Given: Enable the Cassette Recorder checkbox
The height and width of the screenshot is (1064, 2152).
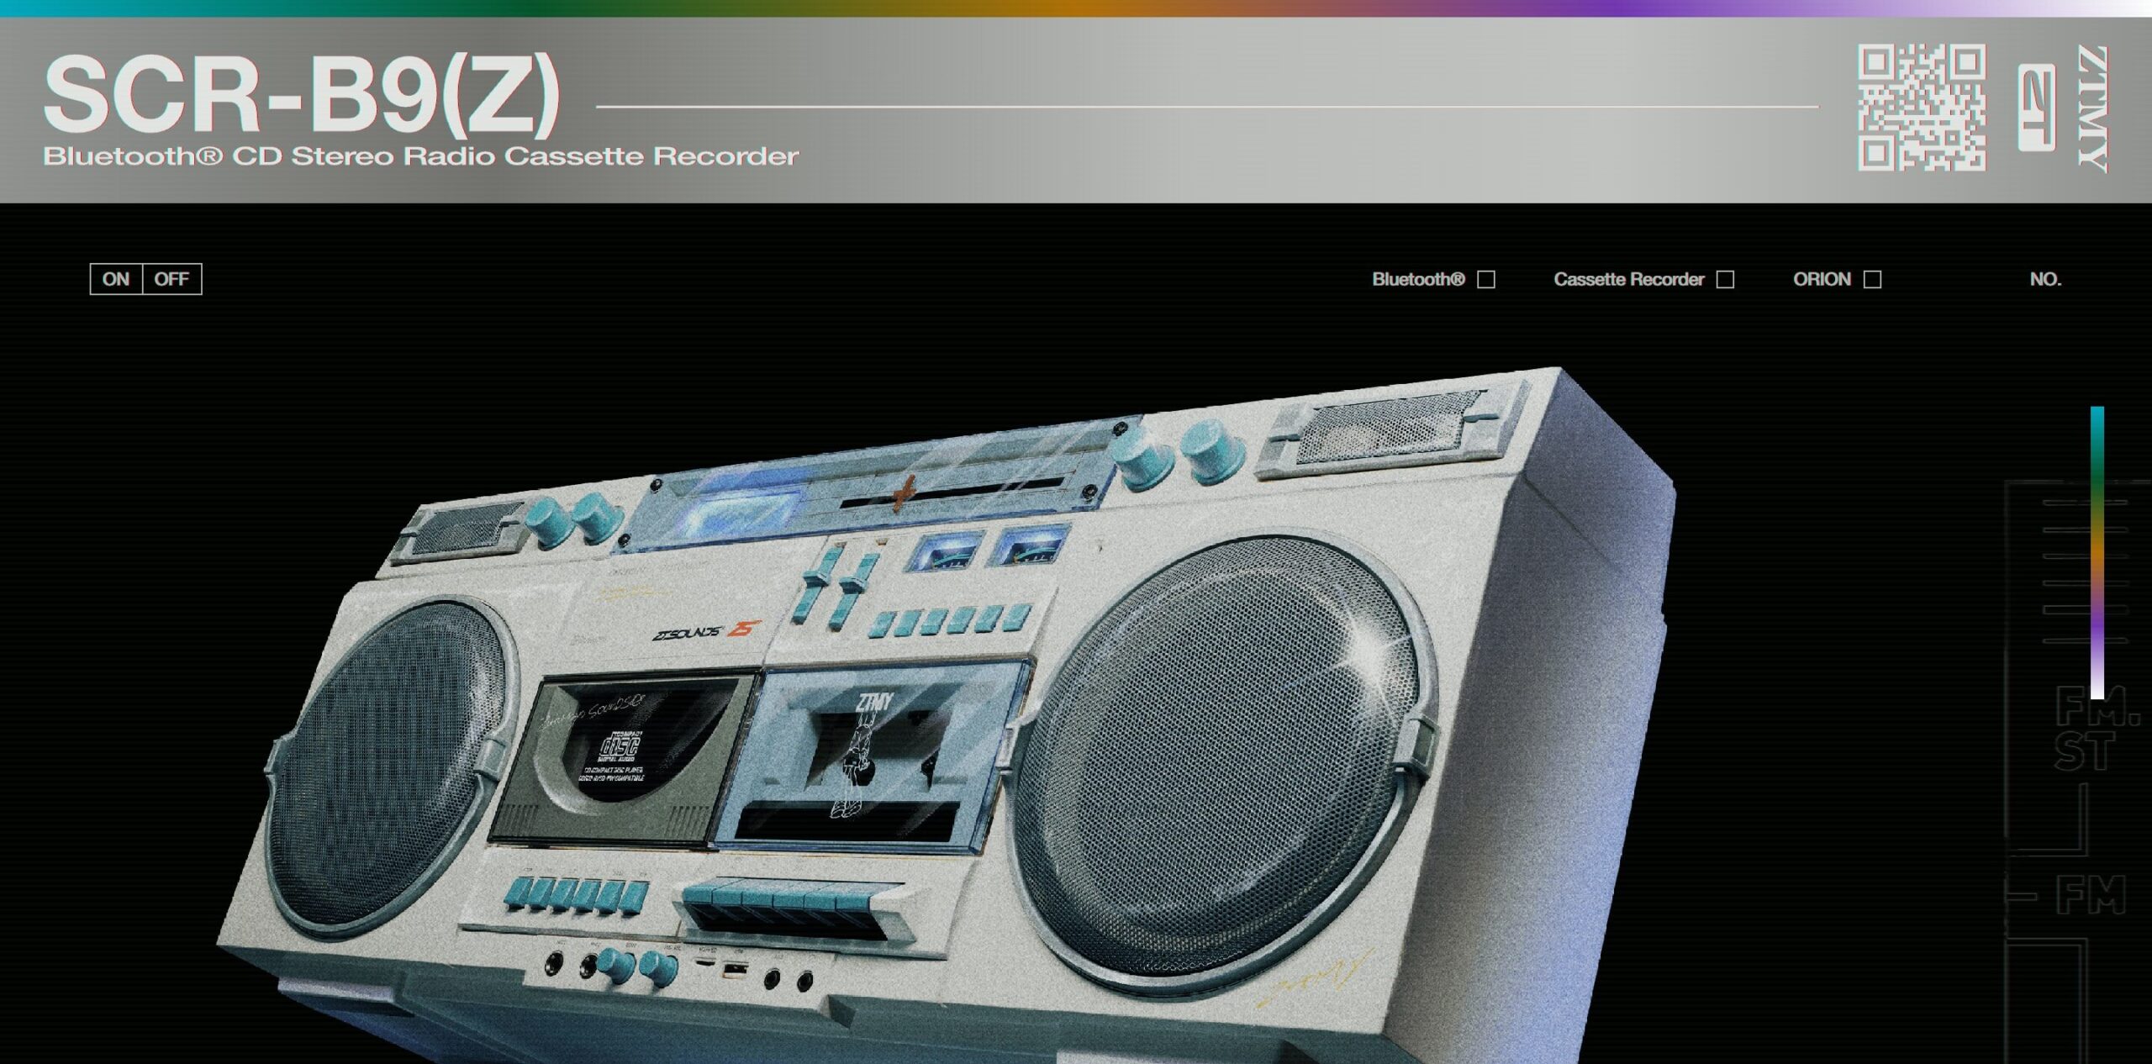Looking at the screenshot, I should click(x=1725, y=279).
